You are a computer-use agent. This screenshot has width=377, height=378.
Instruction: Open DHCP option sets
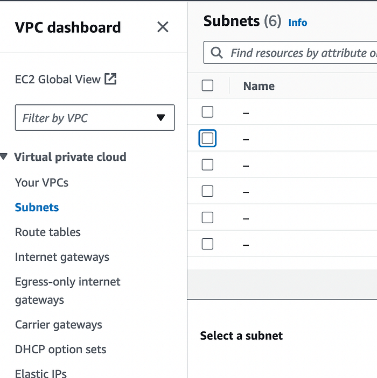[x=60, y=349]
